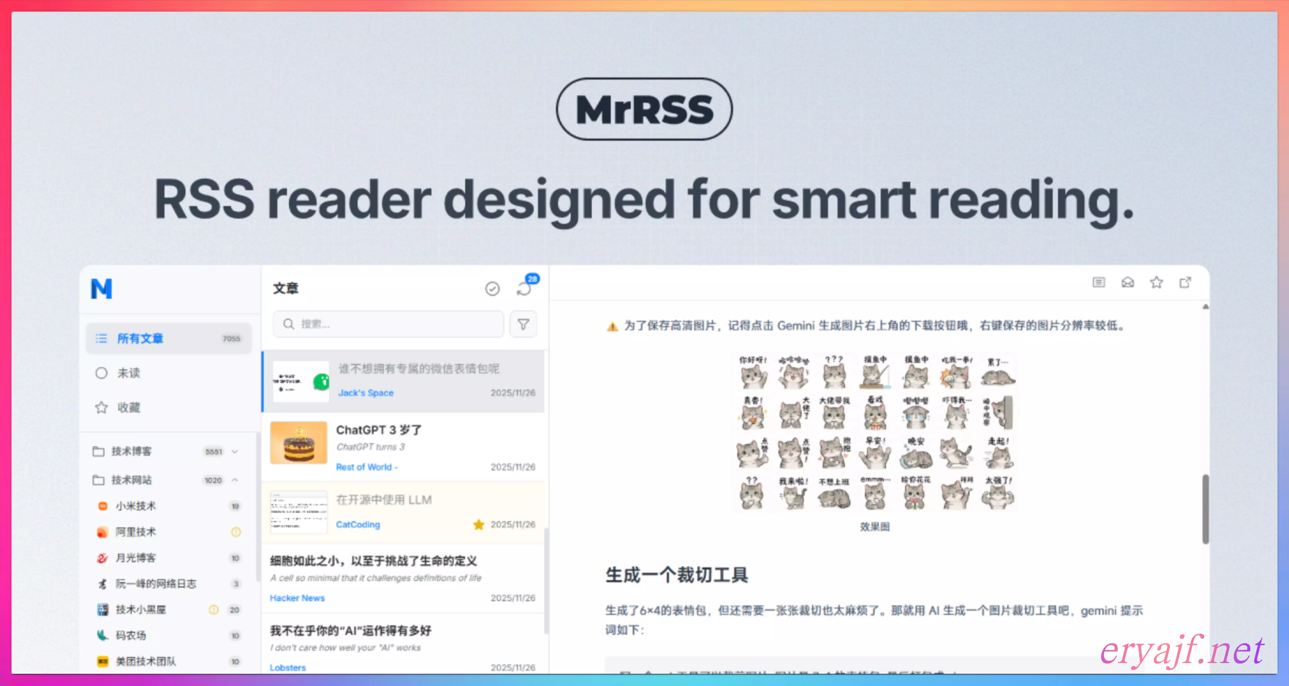
Task: Toggle reader view icon in article toolbar
Action: 1098,282
